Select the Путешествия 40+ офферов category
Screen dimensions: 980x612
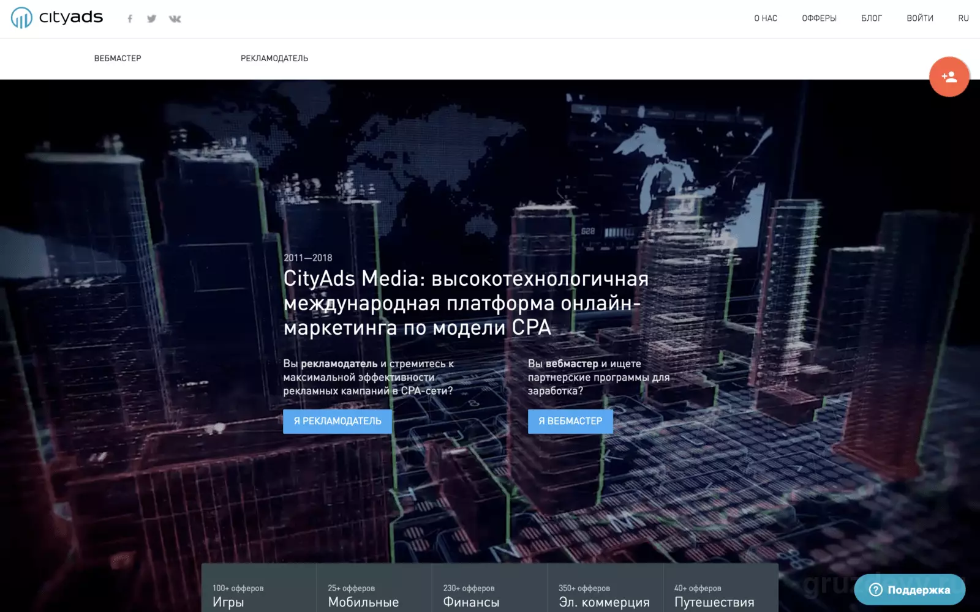pos(720,588)
